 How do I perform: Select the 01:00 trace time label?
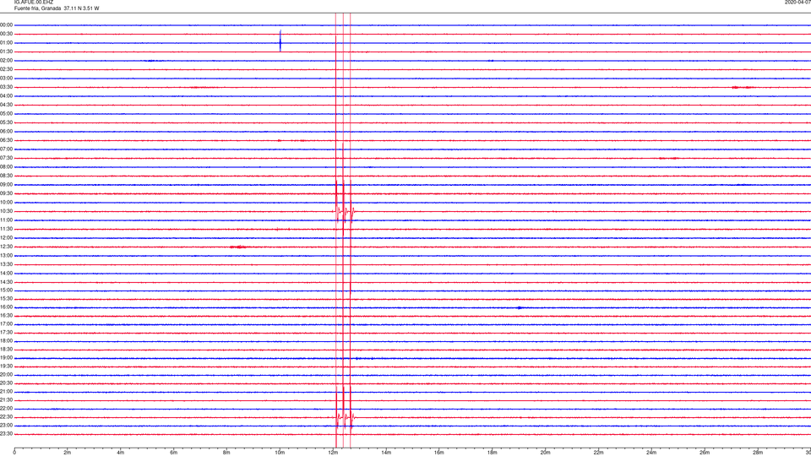(x=6, y=42)
